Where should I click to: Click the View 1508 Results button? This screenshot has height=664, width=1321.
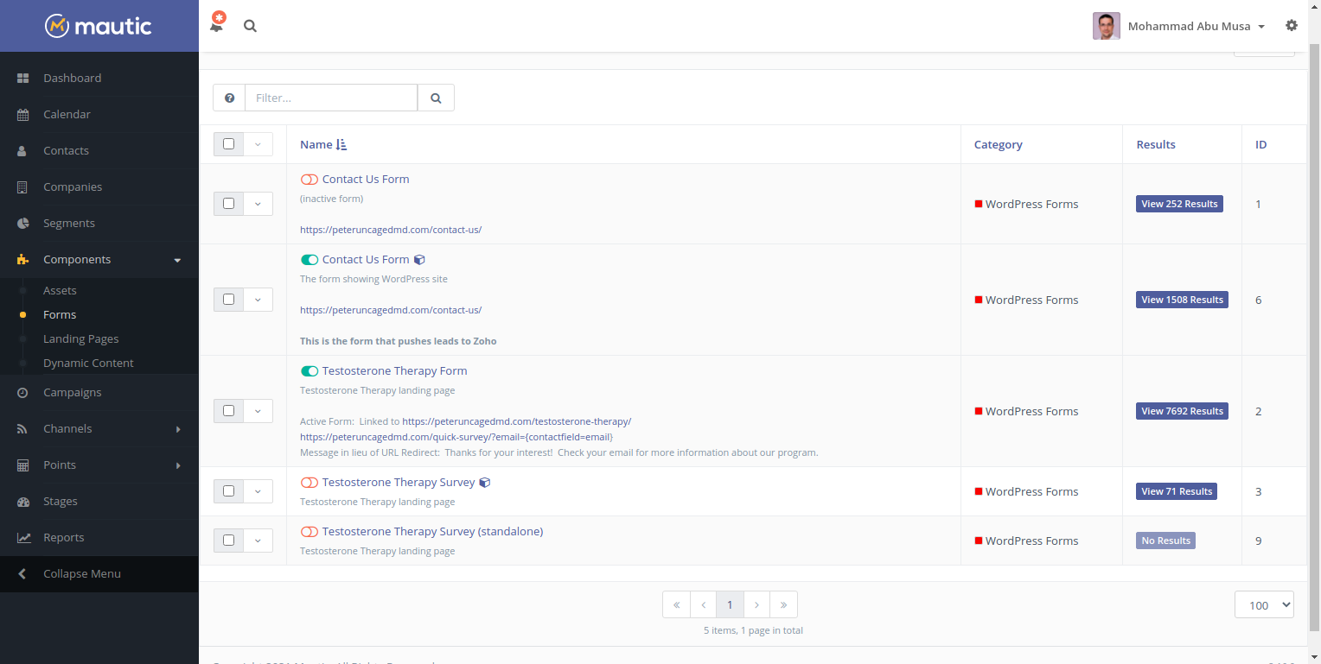pos(1182,300)
